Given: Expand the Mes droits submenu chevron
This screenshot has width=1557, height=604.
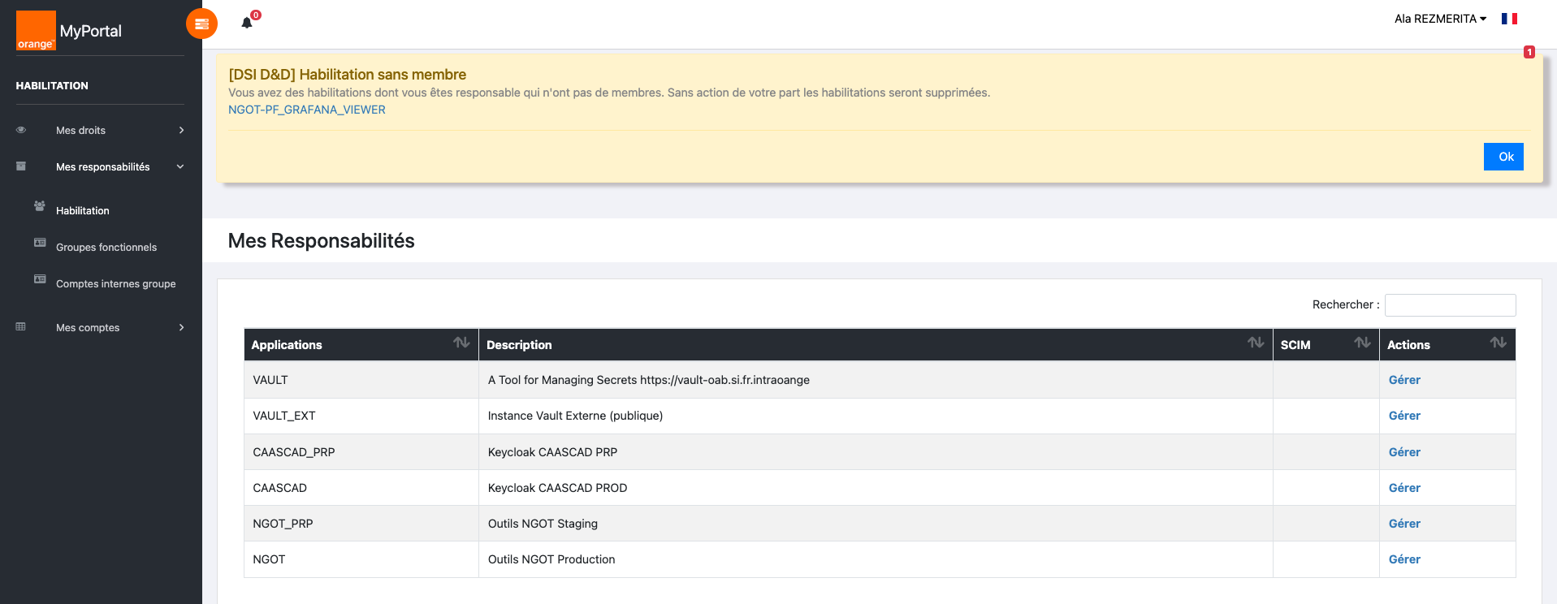Looking at the screenshot, I should point(181,130).
